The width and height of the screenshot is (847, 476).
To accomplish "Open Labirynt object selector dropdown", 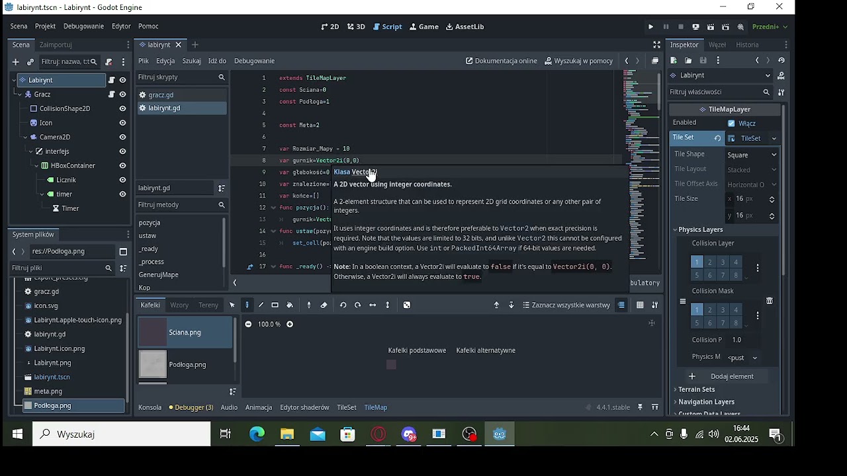I will [721, 75].
